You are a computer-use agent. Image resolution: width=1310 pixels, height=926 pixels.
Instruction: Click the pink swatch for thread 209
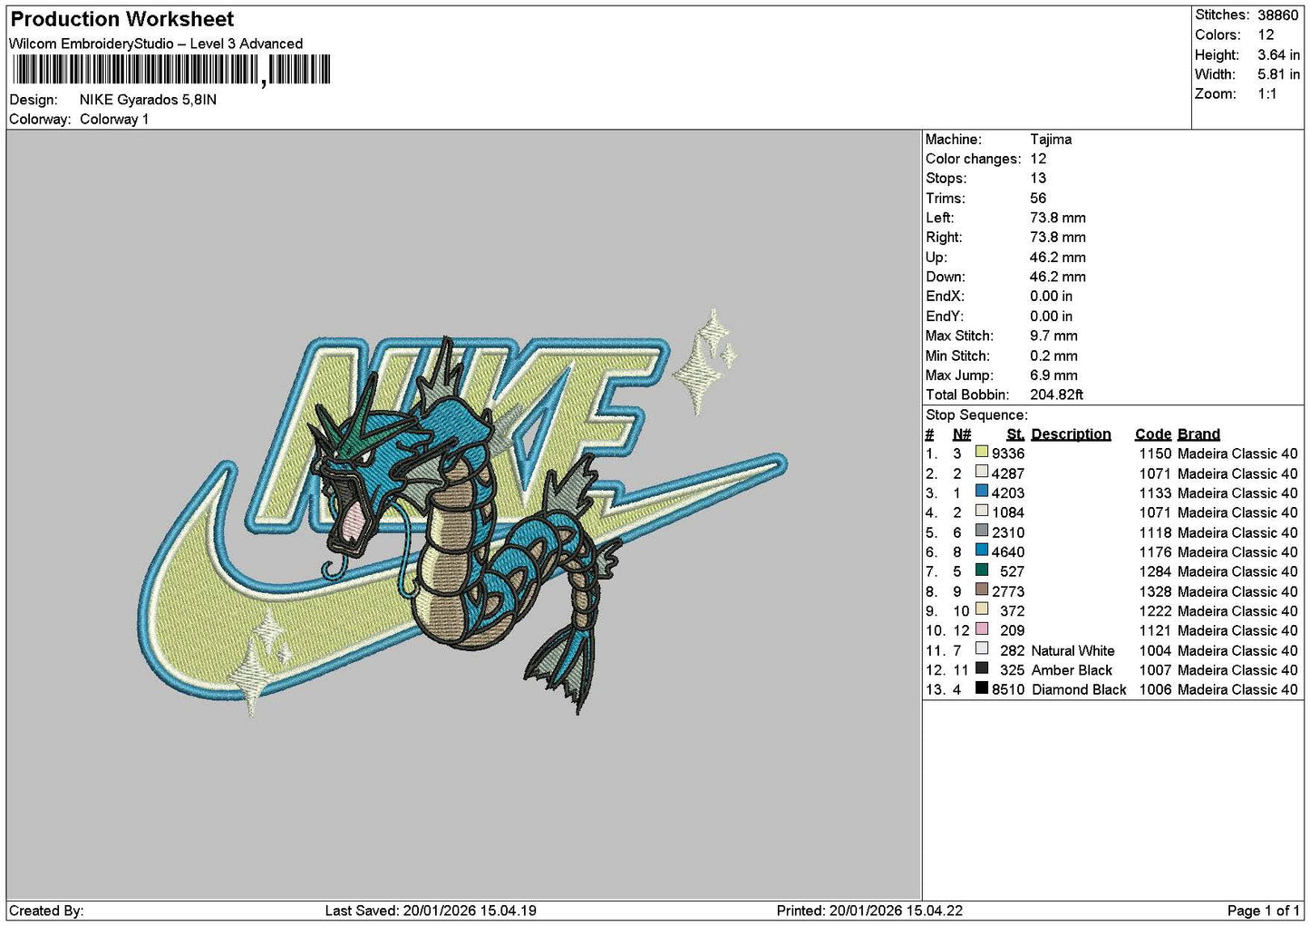[982, 629]
